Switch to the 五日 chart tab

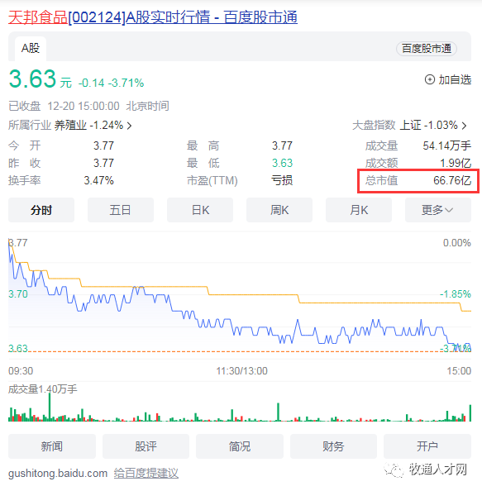click(x=121, y=210)
